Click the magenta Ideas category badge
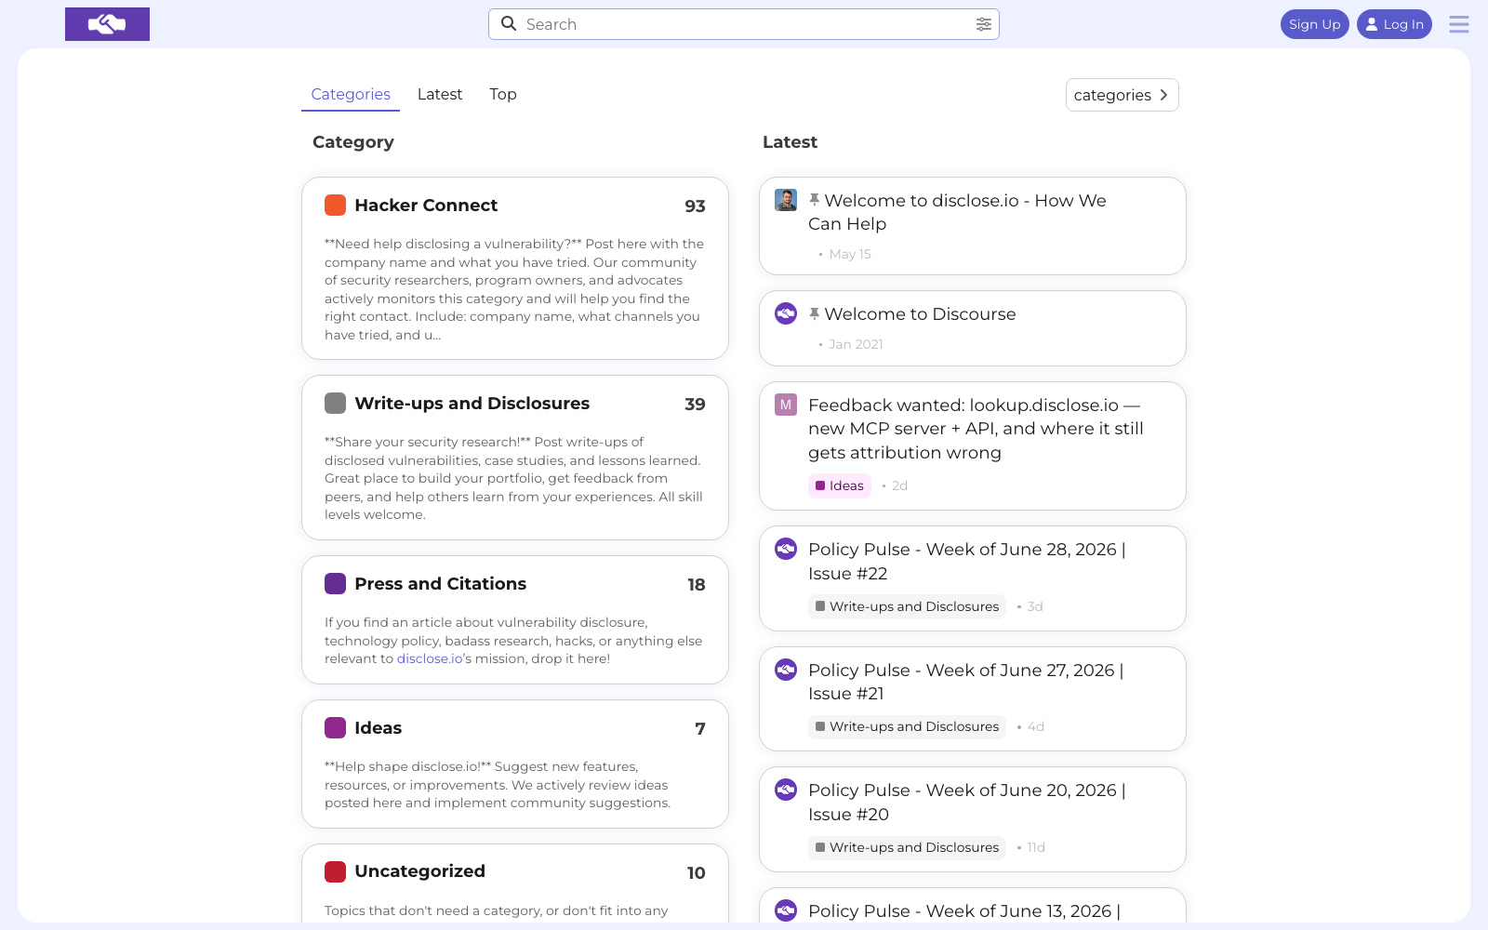The height and width of the screenshot is (930, 1488). [335, 728]
